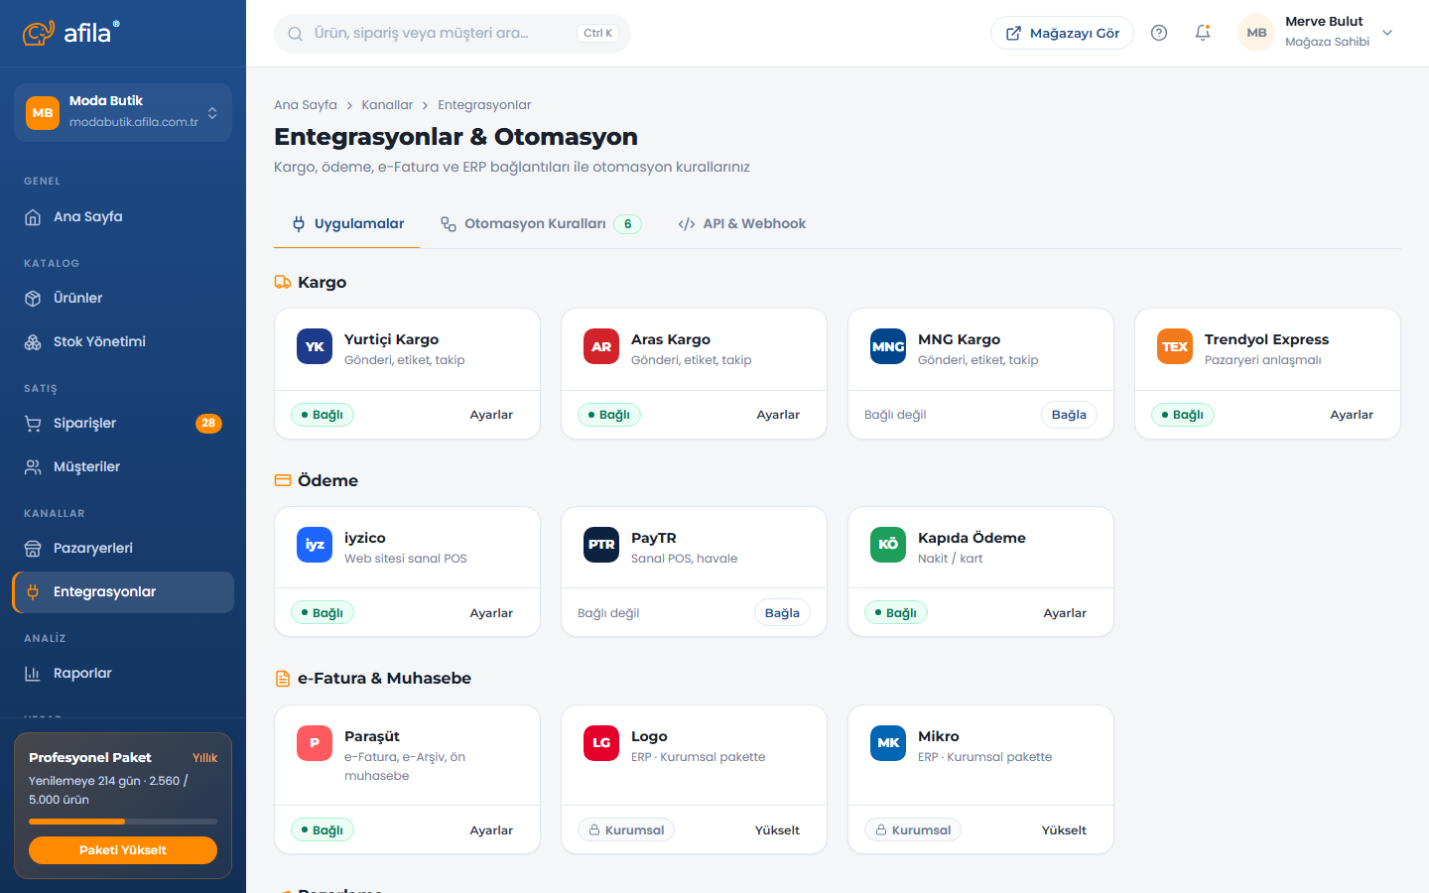Click the product quota progress bar
The width and height of the screenshot is (1429, 893).
123,822
